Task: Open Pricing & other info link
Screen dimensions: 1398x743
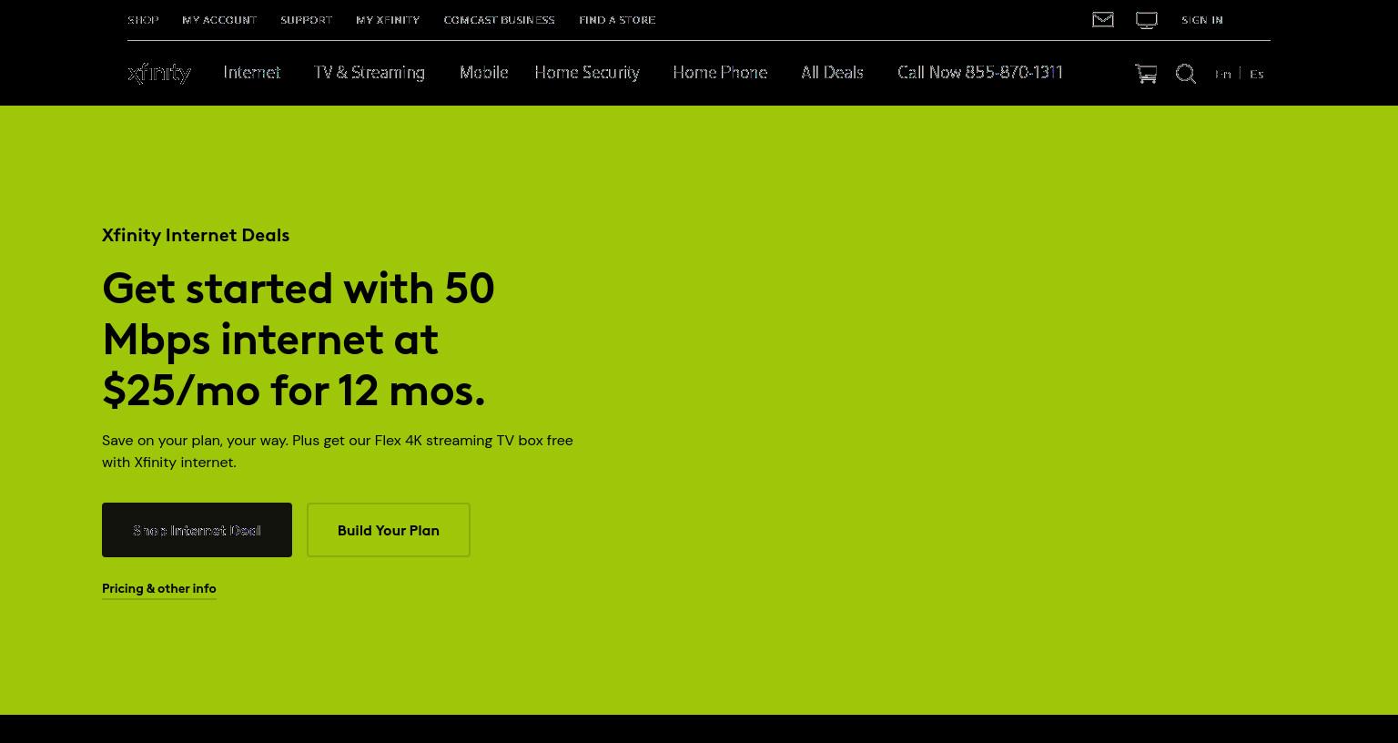Action: pos(159,588)
